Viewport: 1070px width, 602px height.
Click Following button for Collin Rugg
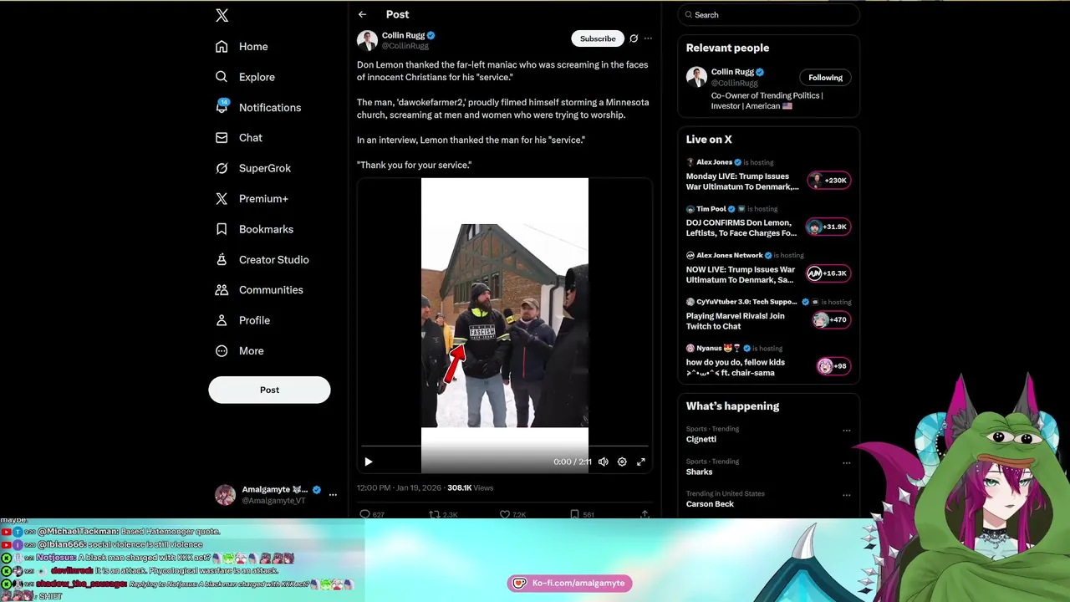point(825,78)
